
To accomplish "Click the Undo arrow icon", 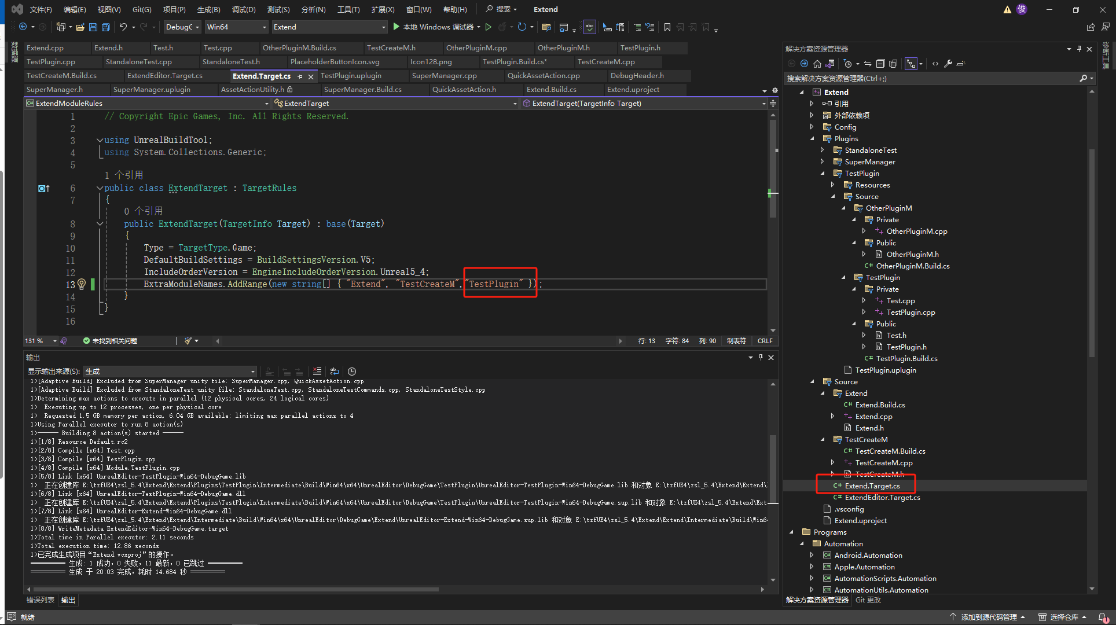I will (x=123, y=27).
